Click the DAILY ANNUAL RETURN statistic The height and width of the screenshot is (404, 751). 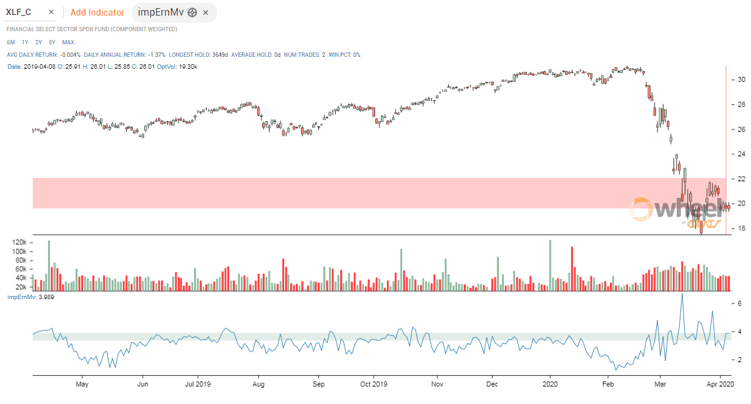tap(124, 55)
